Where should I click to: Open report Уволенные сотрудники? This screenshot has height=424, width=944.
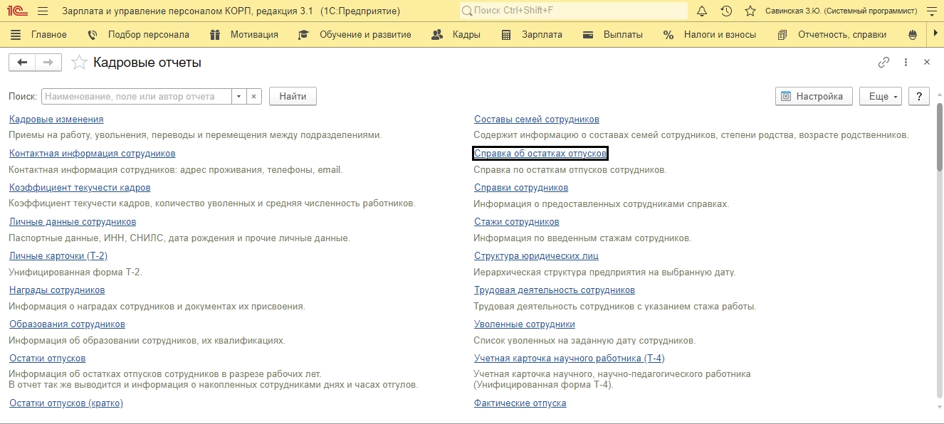pos(525,324)
